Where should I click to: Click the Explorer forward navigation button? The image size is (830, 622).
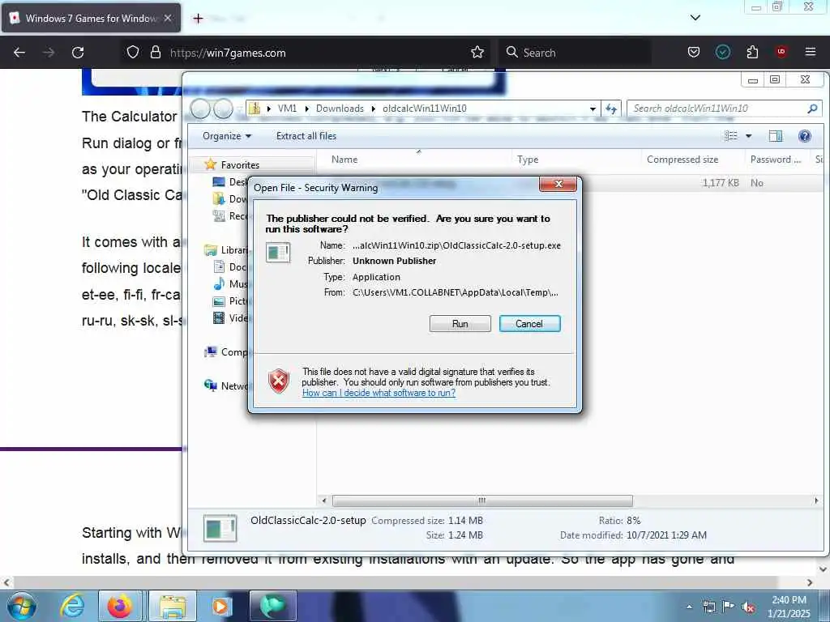[223, 109]
